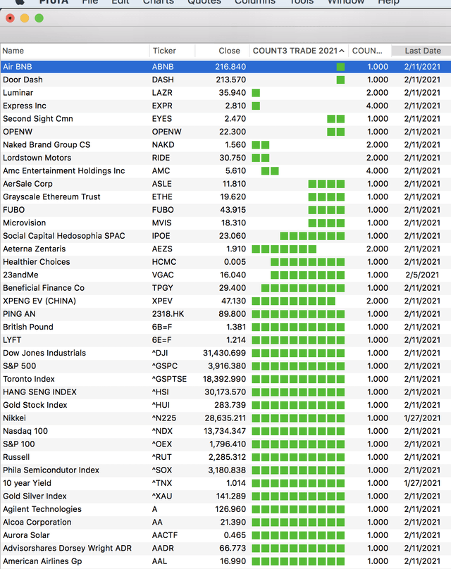
Task: Select Aeterna Zentaris row
Action: click(x=225, y=249)
